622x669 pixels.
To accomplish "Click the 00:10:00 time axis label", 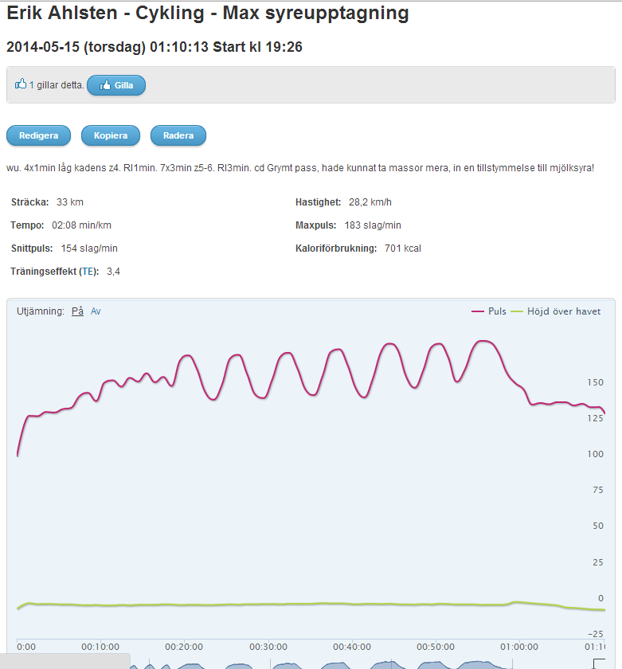I will pyautogui.click(x=100, y=647).
